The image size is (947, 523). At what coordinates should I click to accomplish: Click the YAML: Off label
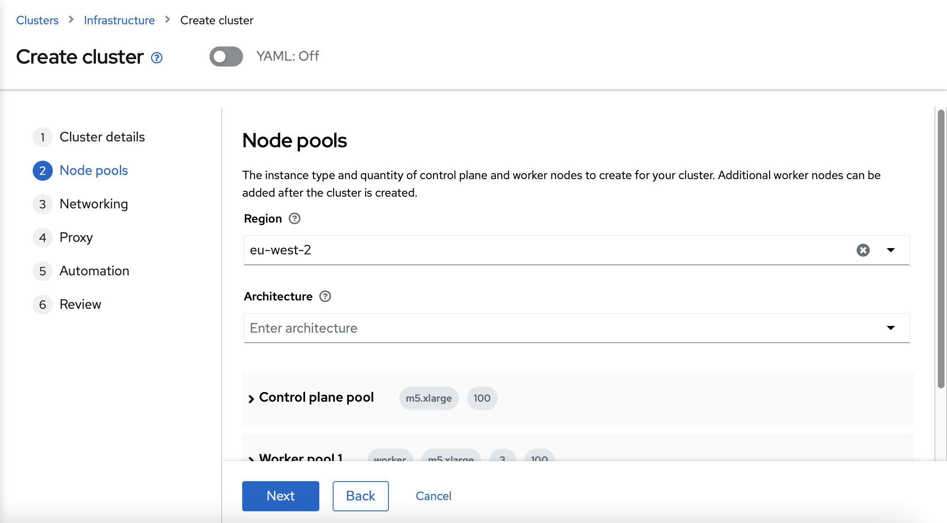point(287,56)
